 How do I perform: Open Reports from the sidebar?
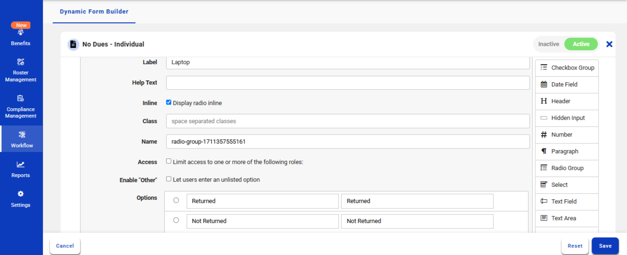[20, 169]
